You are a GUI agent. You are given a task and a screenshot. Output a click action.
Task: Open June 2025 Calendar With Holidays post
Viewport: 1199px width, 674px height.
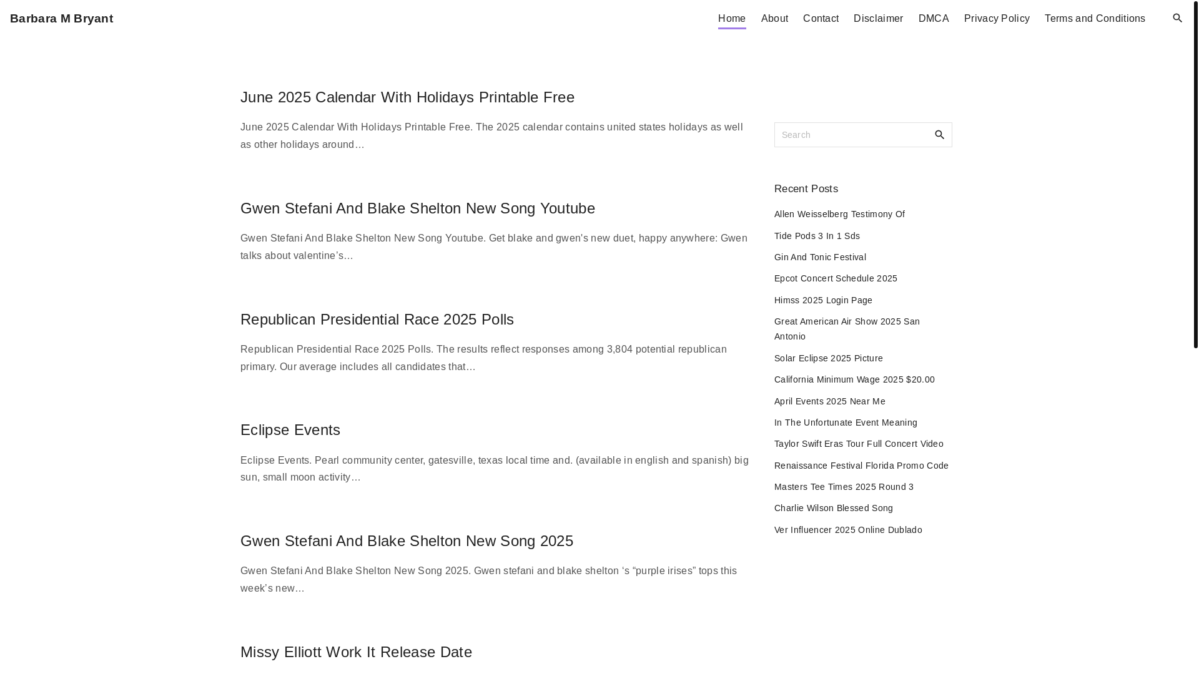point(407,97)
